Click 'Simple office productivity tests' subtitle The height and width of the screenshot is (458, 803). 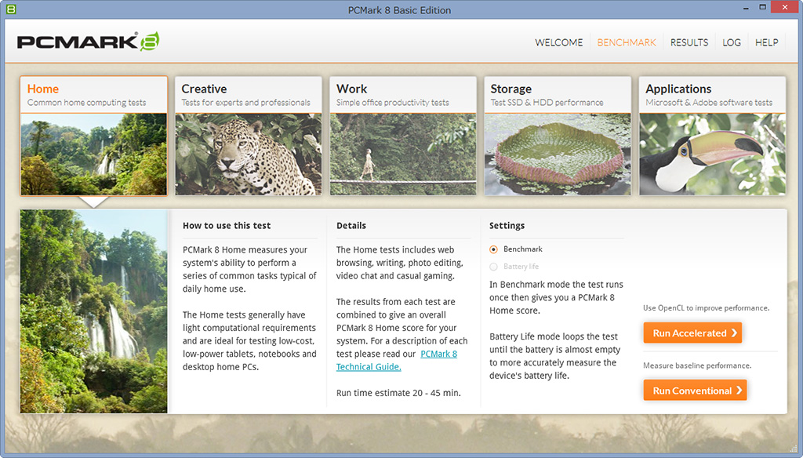pos(393,103)
